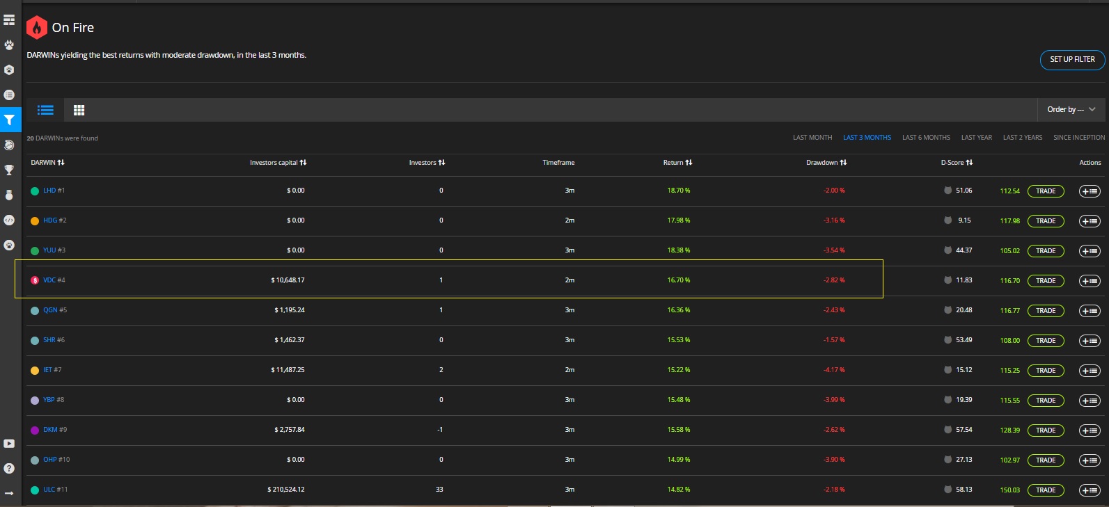The width and height of the screenshot is (1109, 507).
Task: Select the LAST YEAR period tab
Action: point(977,138)
